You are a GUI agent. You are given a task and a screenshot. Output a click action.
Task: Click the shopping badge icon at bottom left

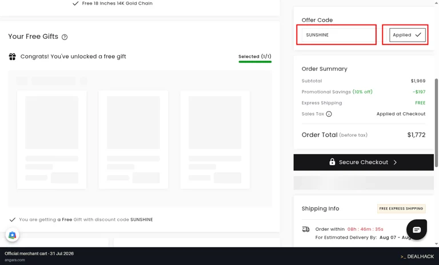[x=13, y=235]
